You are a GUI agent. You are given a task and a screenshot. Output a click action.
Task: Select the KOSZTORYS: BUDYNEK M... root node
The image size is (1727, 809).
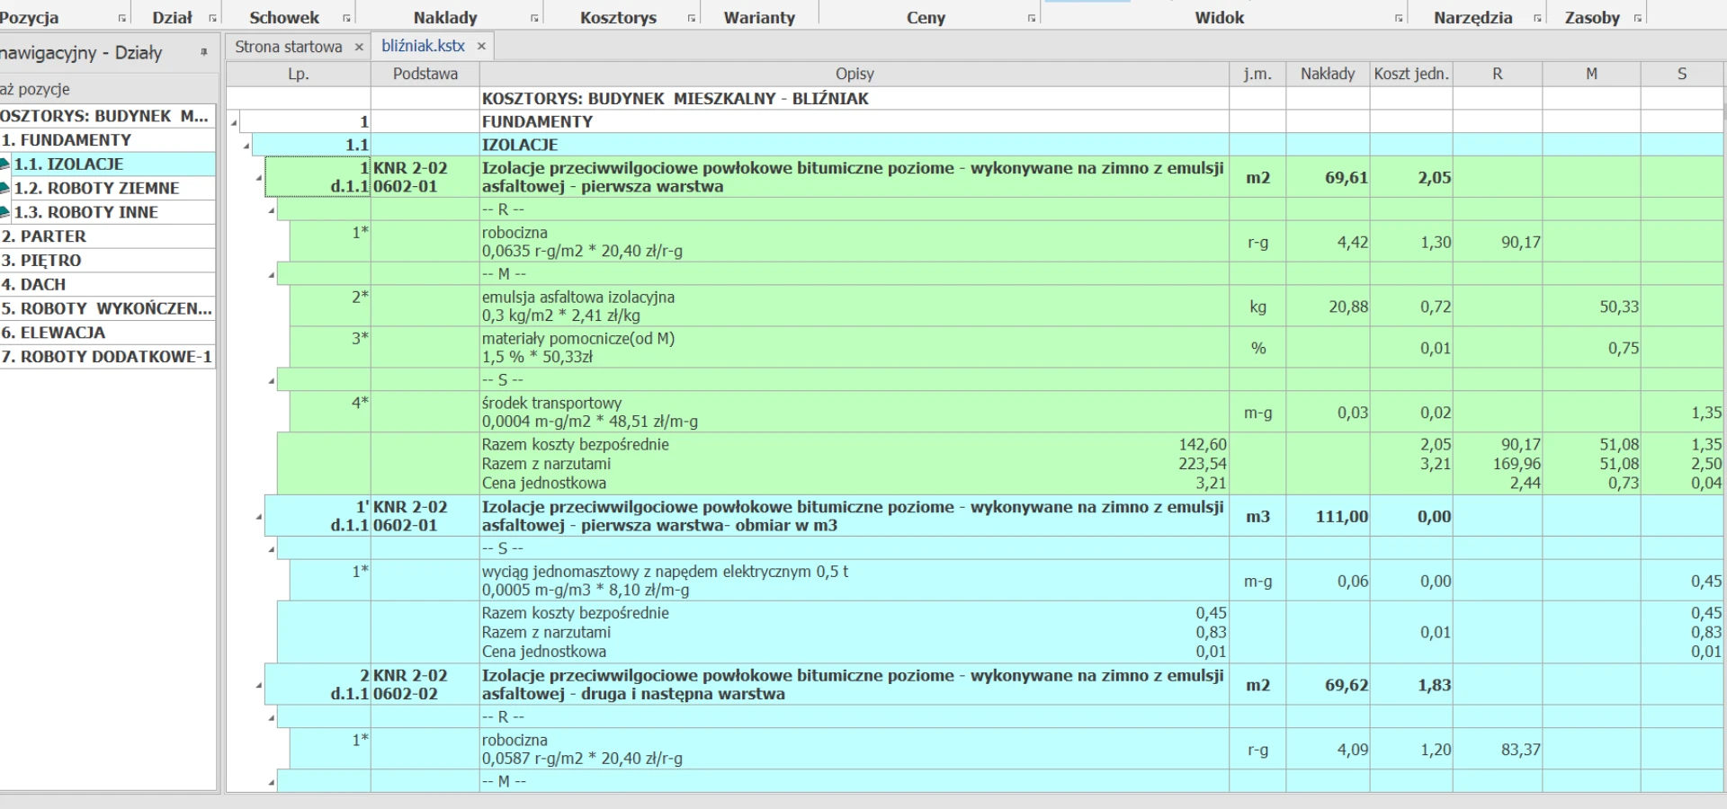coord(107,116)
